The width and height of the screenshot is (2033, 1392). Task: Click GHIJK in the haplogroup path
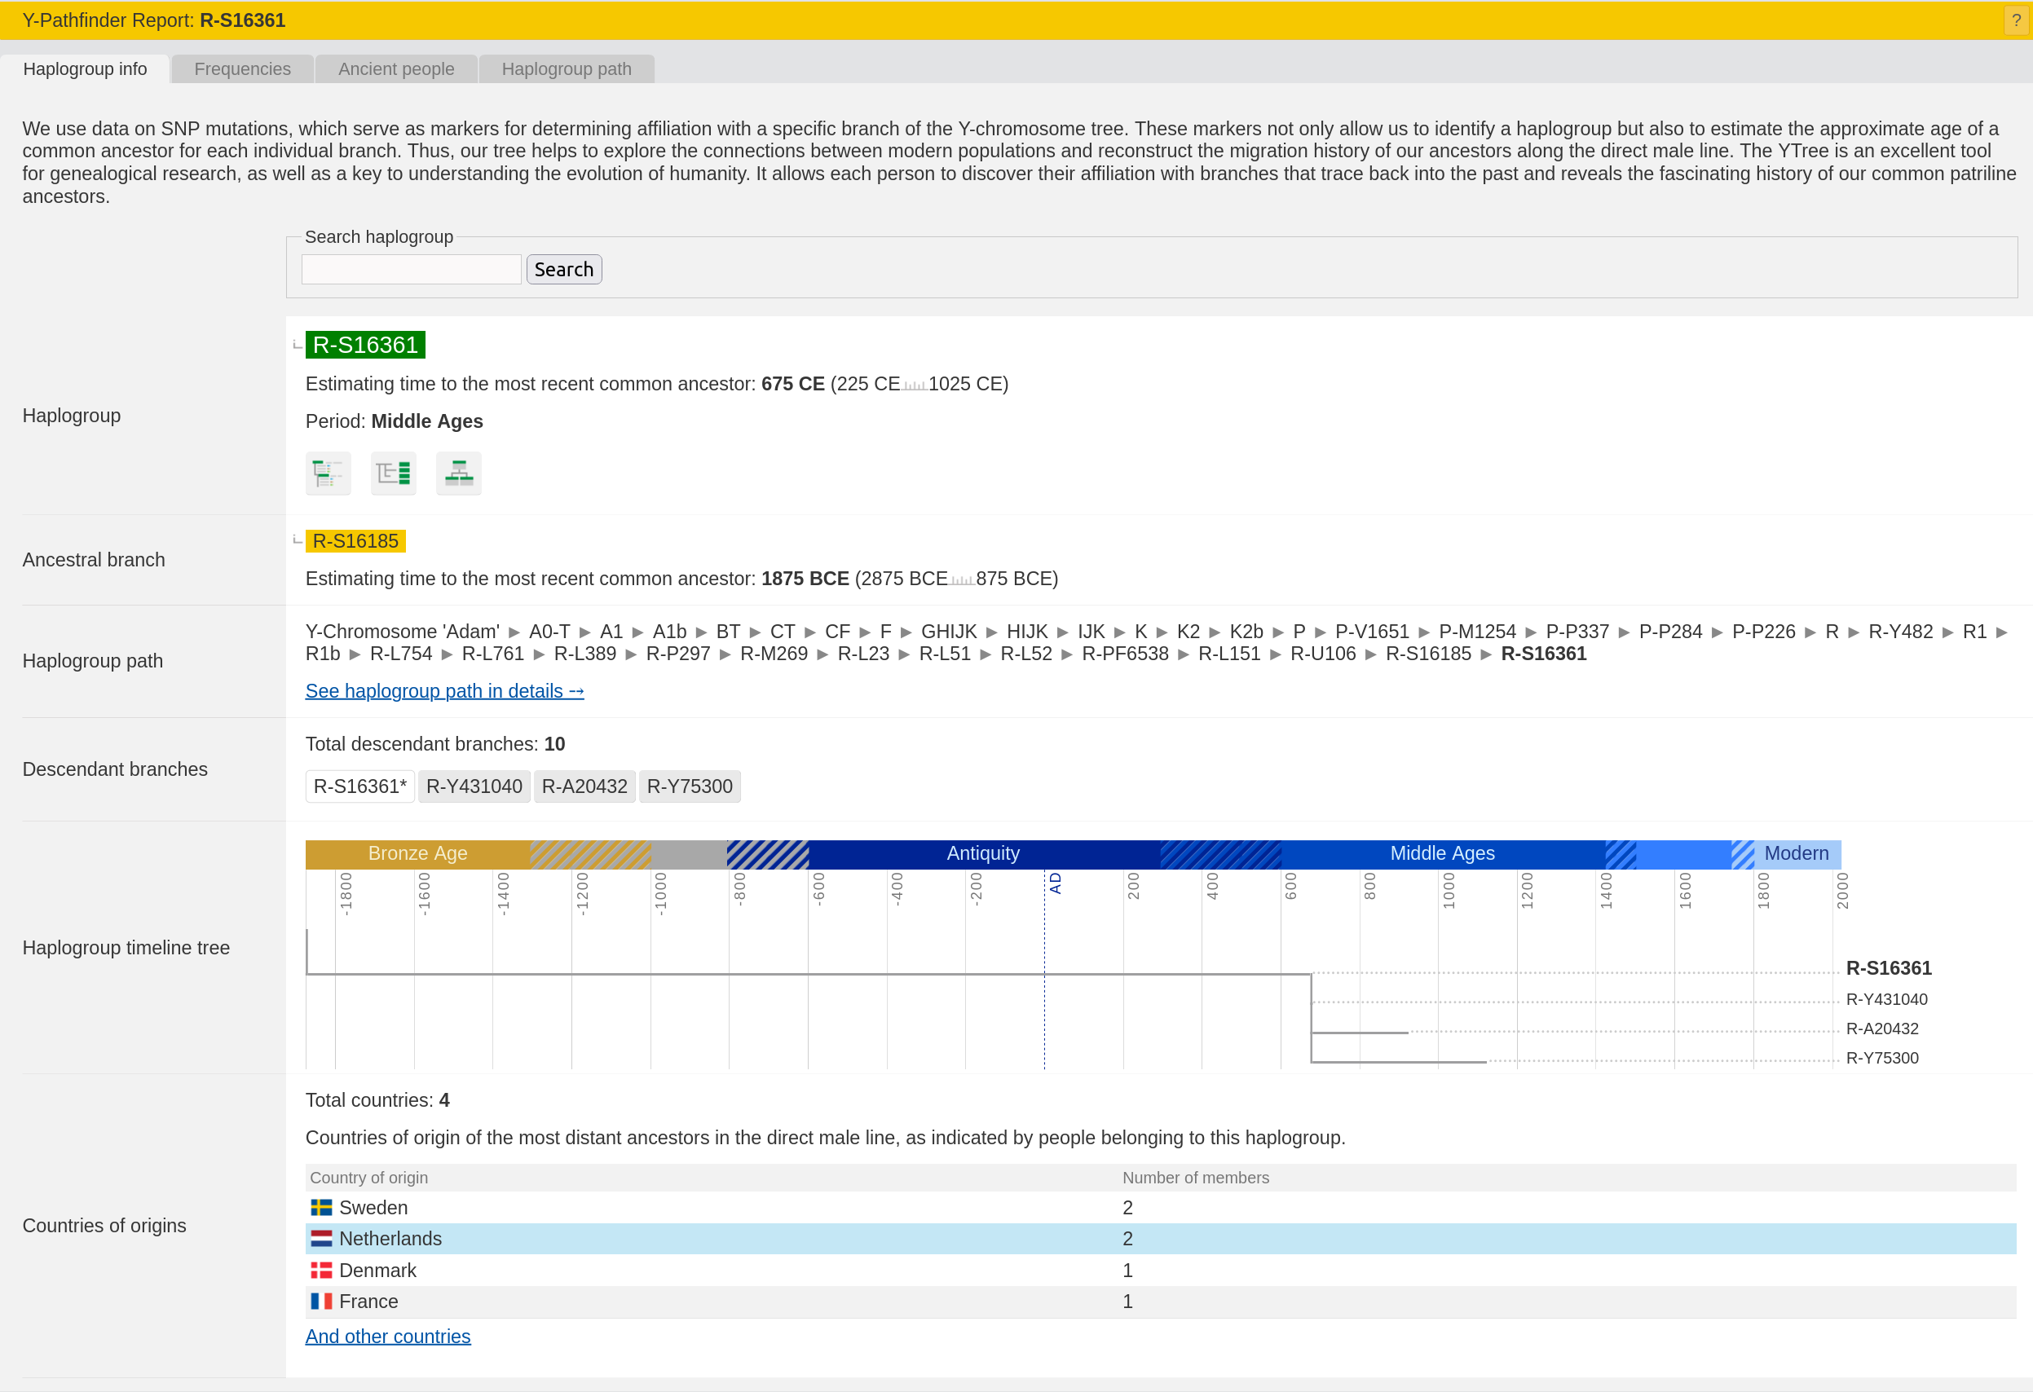click(x=948, y=632)
